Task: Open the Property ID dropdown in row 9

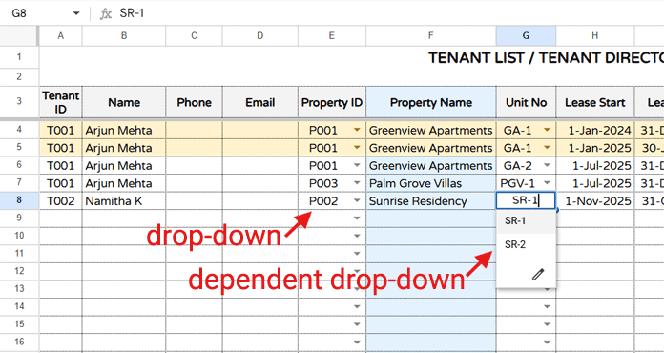Action: click(357, 218)
